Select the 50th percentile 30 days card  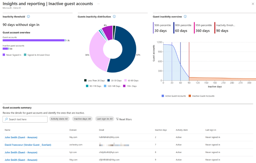pyautogui.click(x=162, y=28)
